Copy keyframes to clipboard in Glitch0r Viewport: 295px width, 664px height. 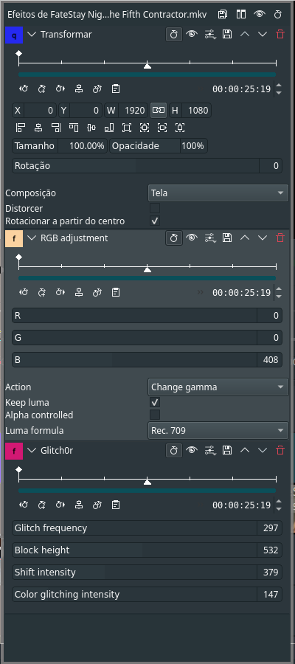tap(116, 505)
